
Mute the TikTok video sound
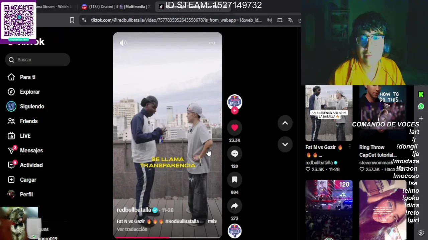pos(123,43)
